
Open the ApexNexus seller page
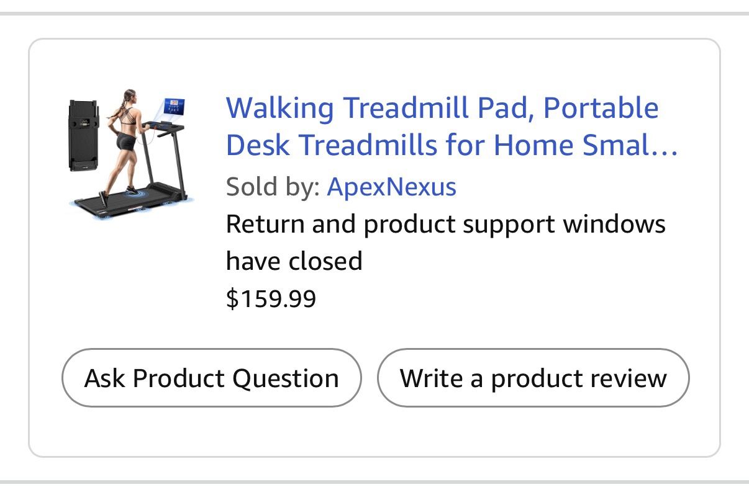click(391, 187)
